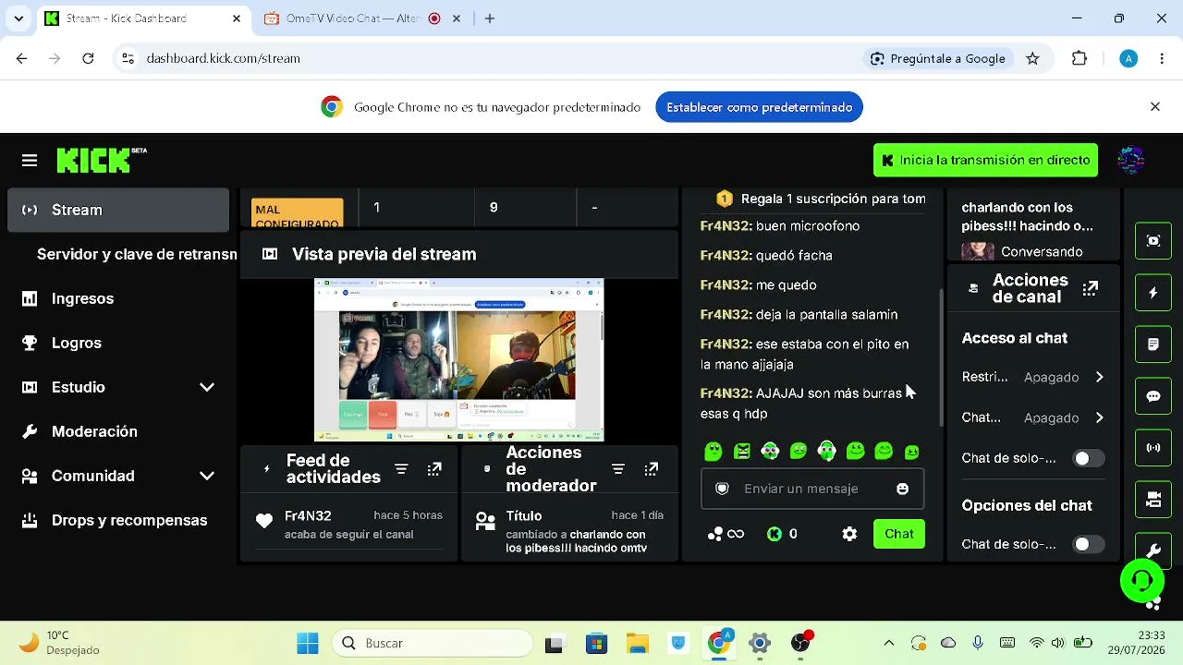
Task: Open the channel points infinity icon
Action: click(726, 534)
